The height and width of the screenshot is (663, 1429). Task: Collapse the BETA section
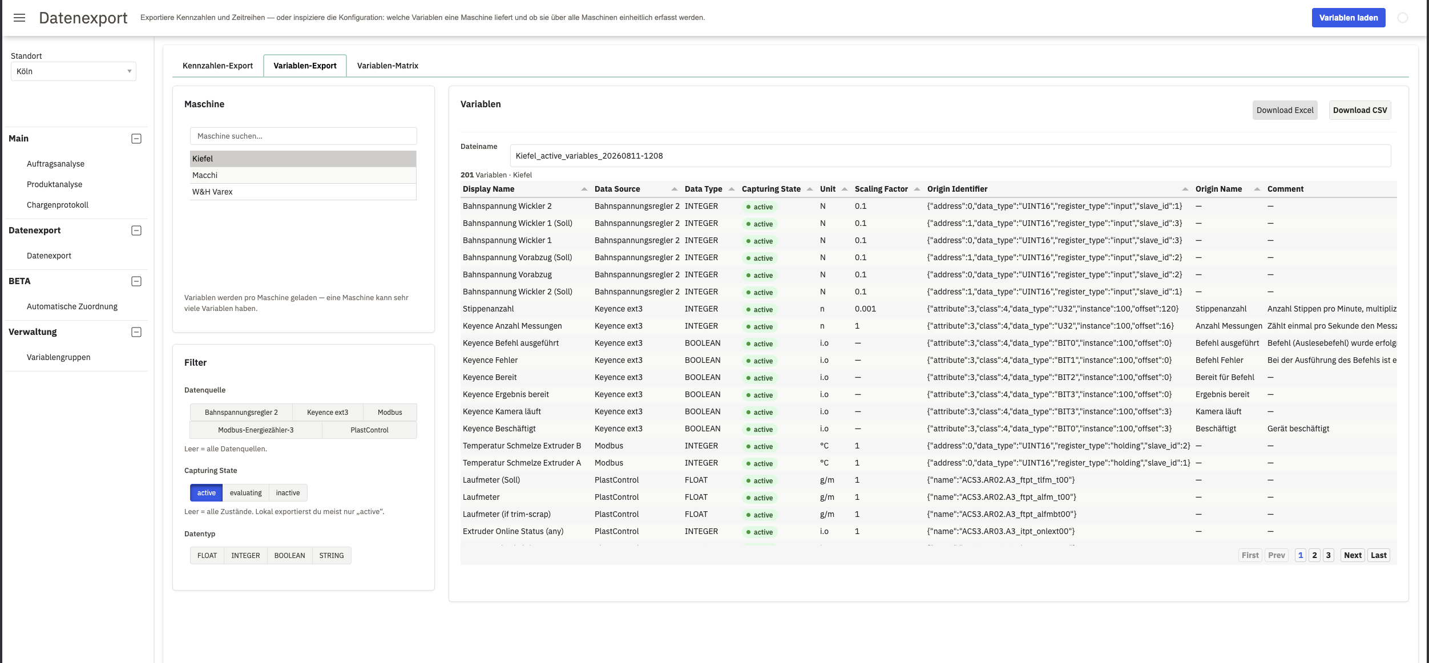pos(136,281)
